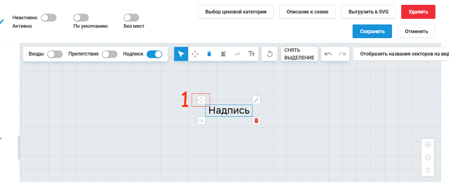Undo the last action
This screenshot has width=449, height=182.
click(328, 54)
